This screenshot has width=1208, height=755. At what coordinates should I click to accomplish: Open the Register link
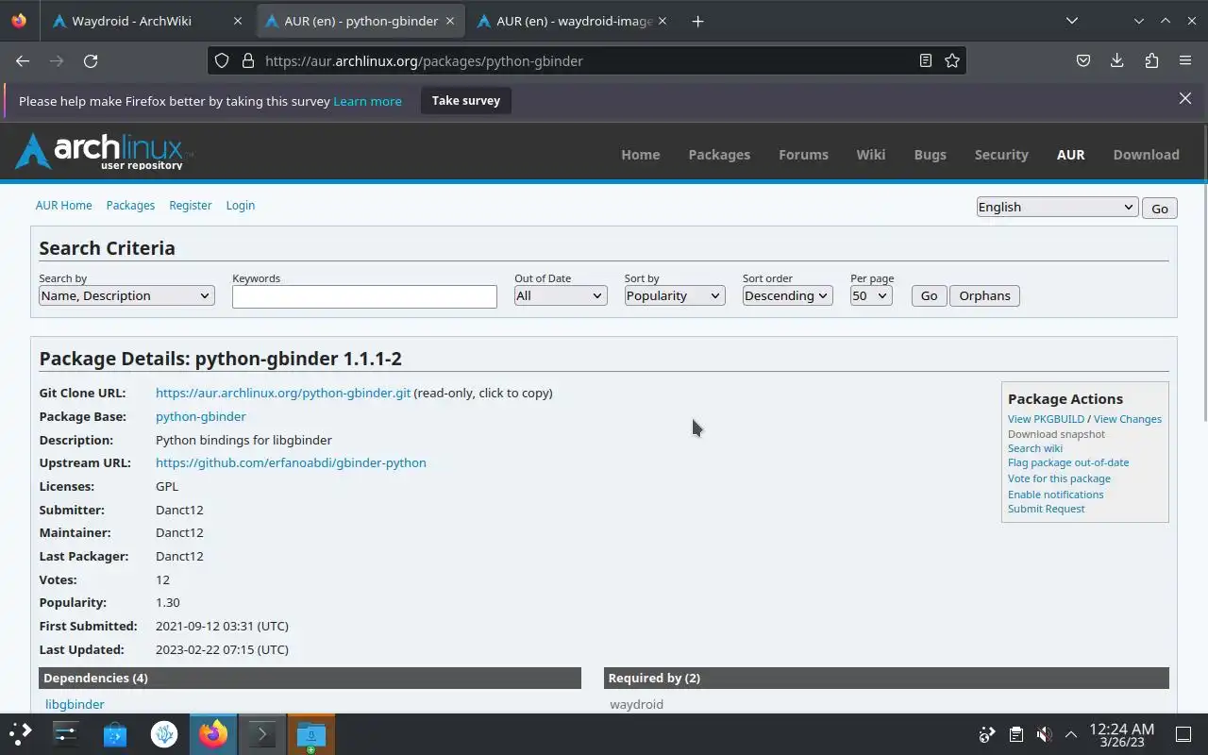pos(191,205)
